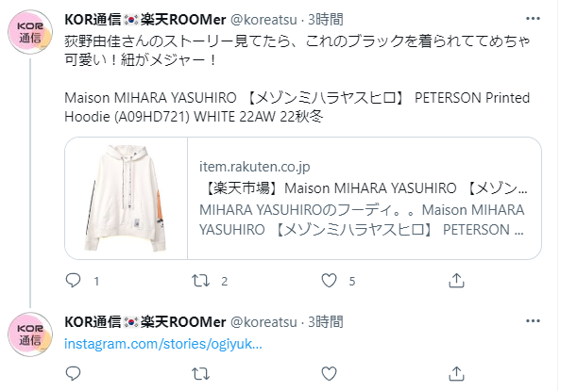Share the first tweet
Screen dimensions: 577x391
tap(456, 281)
